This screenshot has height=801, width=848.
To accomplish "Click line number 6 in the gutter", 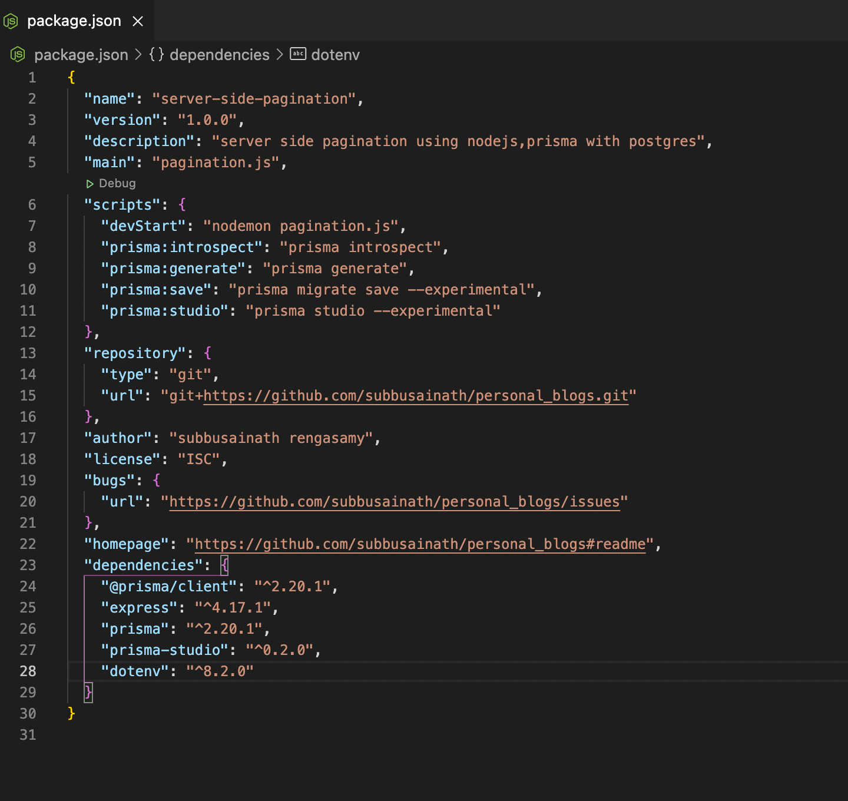I will [32, 204].
